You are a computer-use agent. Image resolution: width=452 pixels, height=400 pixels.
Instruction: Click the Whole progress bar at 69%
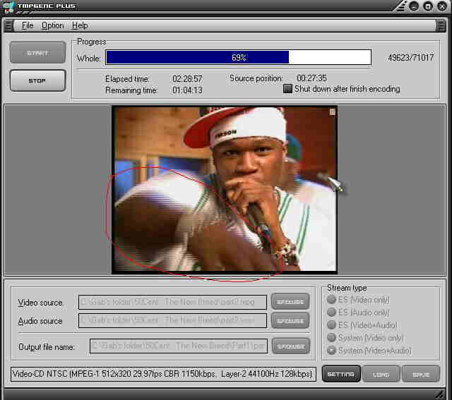tap(239, 57)
